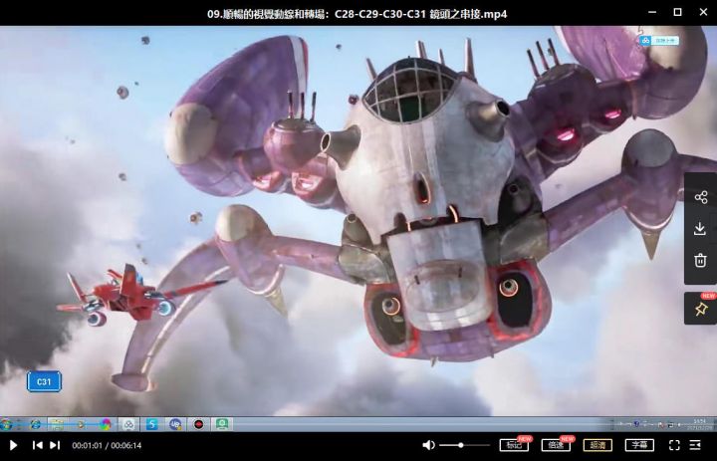
Task: Mute the speaker volume icon
Action: point(428,445)
